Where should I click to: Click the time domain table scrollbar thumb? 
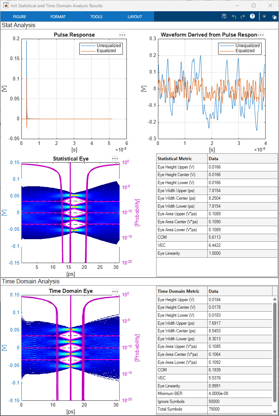pyautogui.click(x=275, y=351)
